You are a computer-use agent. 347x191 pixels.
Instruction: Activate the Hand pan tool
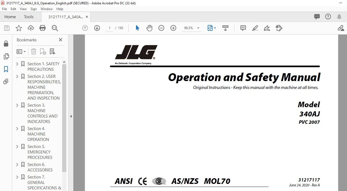[149, 28]
